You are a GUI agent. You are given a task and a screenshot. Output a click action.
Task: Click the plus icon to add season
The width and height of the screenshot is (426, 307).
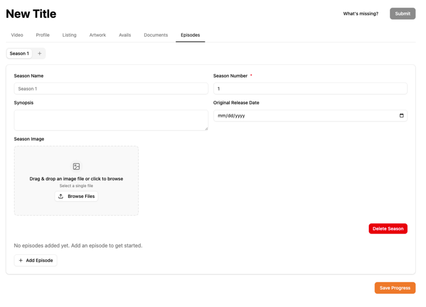click(39, 54)
